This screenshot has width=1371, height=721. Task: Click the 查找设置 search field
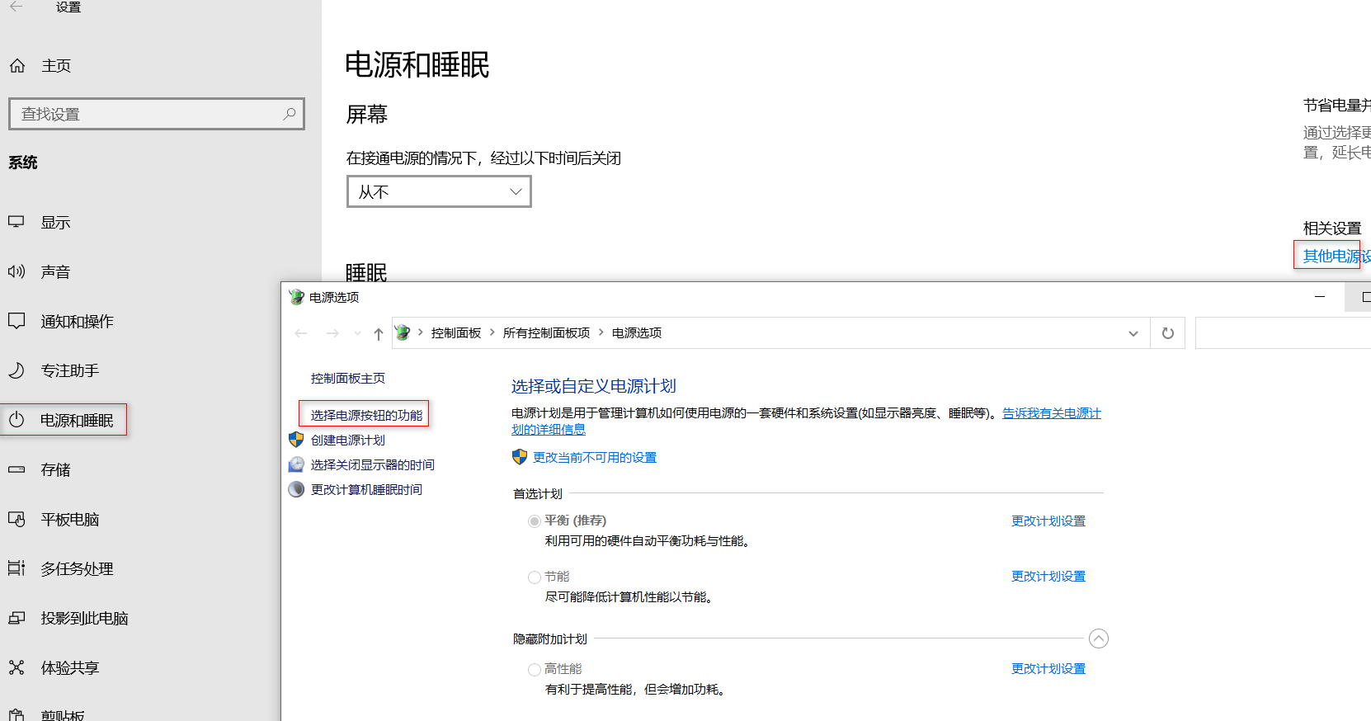click(x=157, y=114)
